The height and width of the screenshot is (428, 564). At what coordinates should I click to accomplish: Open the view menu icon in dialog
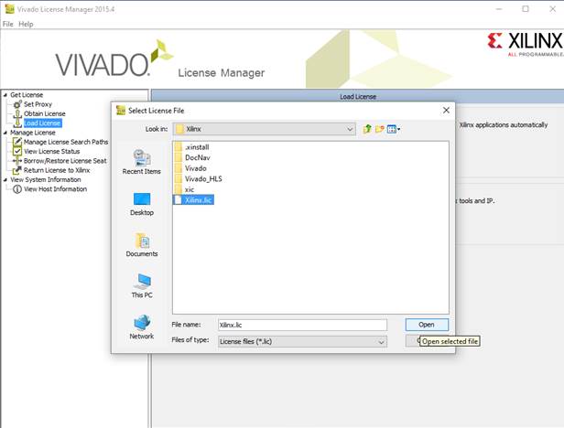point(394,129)
